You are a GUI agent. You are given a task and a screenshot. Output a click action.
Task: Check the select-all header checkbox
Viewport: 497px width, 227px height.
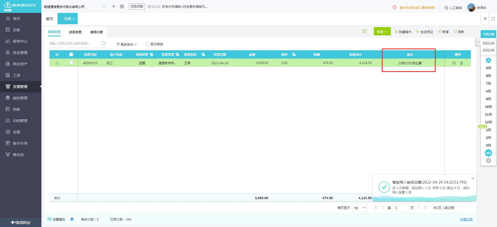71,54
